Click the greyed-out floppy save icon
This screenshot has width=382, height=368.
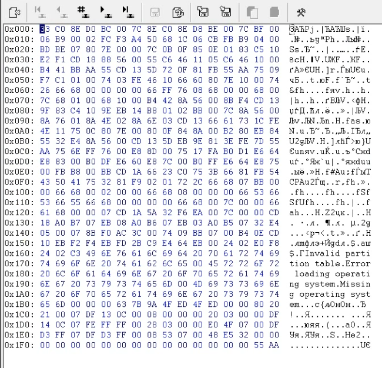[156, 11]
